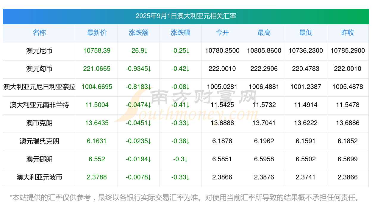This screenshot has height=207, width=372.
Task: Click low value 220.4783
Action: click(306, 69)
